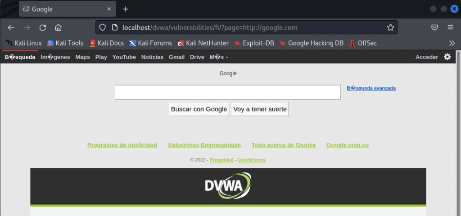Open Gmail in the Google bar

(176, 57)
